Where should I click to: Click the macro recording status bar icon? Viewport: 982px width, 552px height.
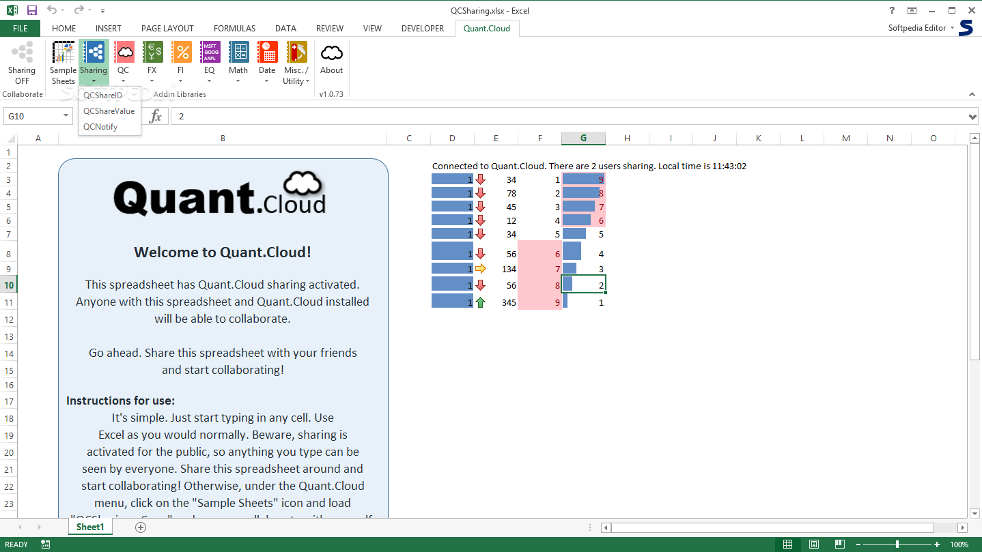(46, 544)
